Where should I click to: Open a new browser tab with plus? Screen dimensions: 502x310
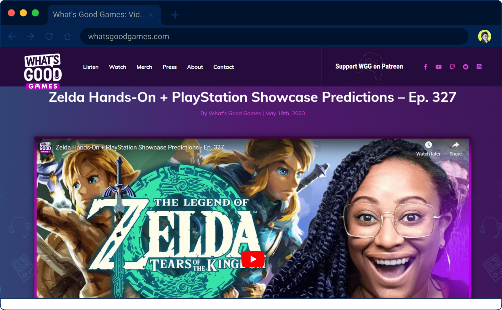tap(175, 15)
